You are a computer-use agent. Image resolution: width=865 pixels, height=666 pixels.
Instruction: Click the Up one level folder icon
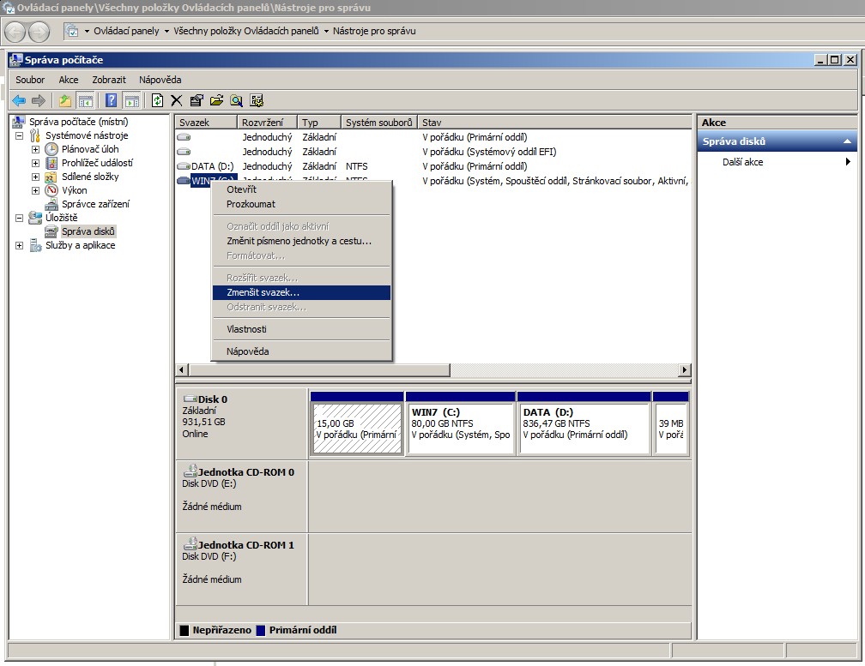pos(65,100)
